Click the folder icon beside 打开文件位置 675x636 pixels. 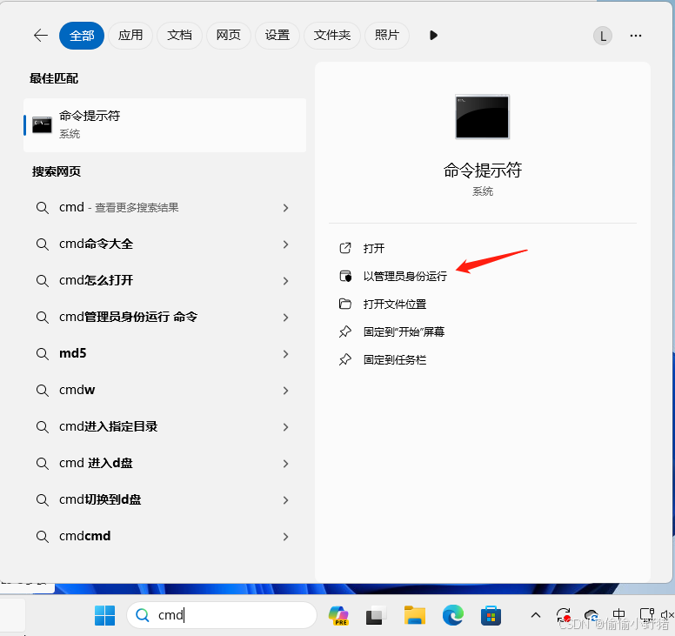point(345,304)
